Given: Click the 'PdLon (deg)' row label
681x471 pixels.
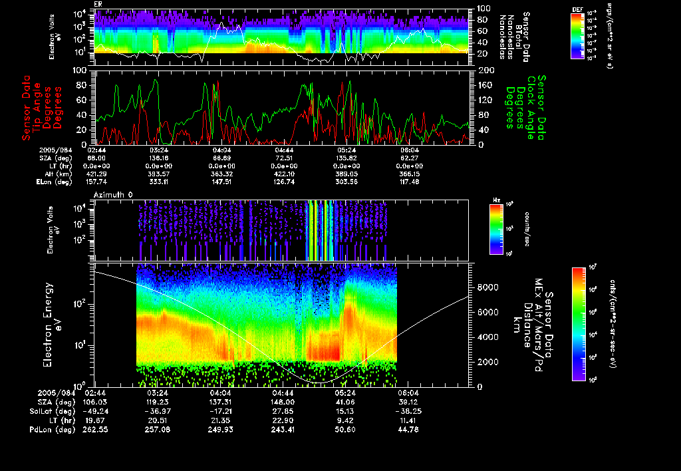Looking at the screenshot, I should tap(53, 430).
